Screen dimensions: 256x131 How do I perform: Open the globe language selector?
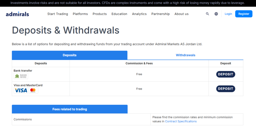[216, 14]
